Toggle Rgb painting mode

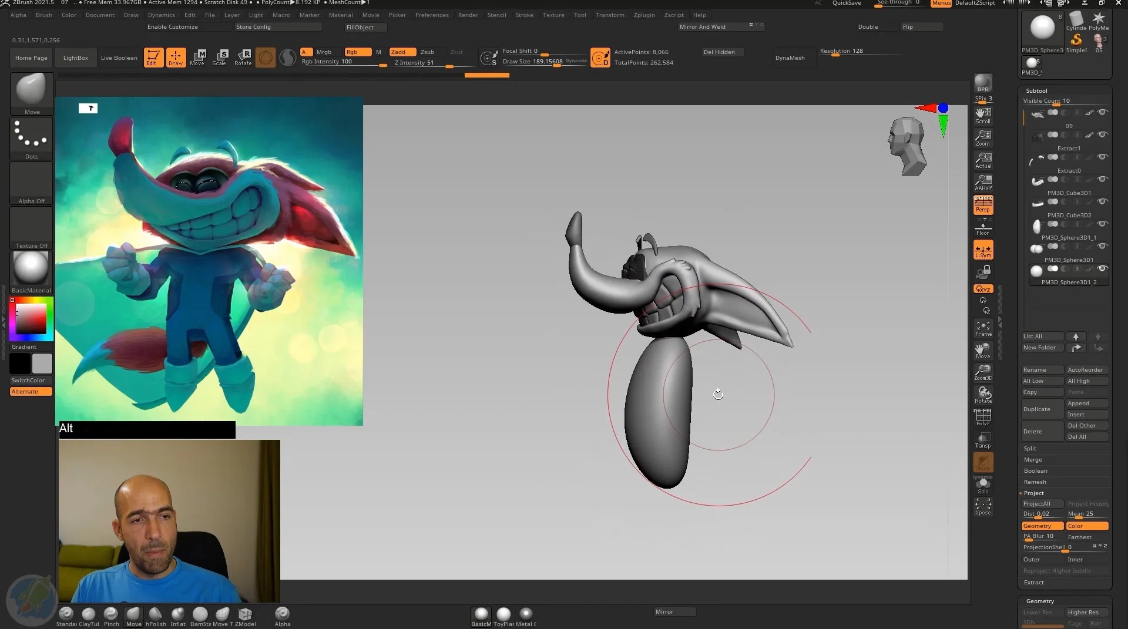click(358, 52)
